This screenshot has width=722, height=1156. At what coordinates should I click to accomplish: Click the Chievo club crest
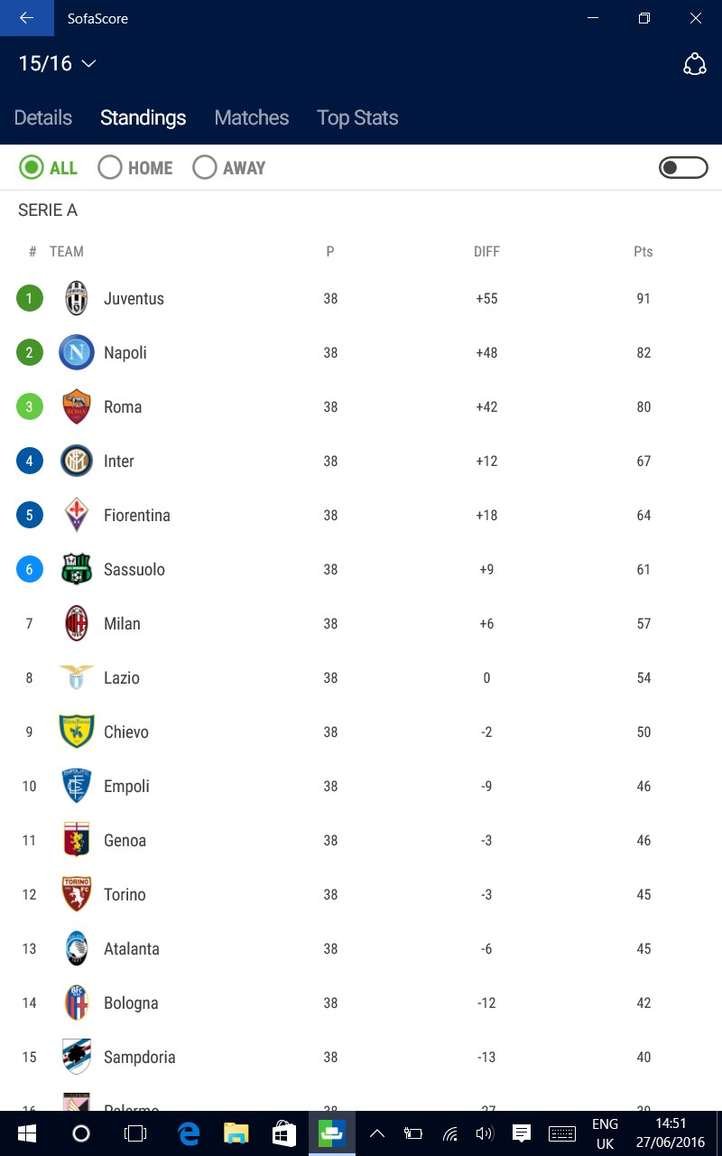[x=77, y=732]
